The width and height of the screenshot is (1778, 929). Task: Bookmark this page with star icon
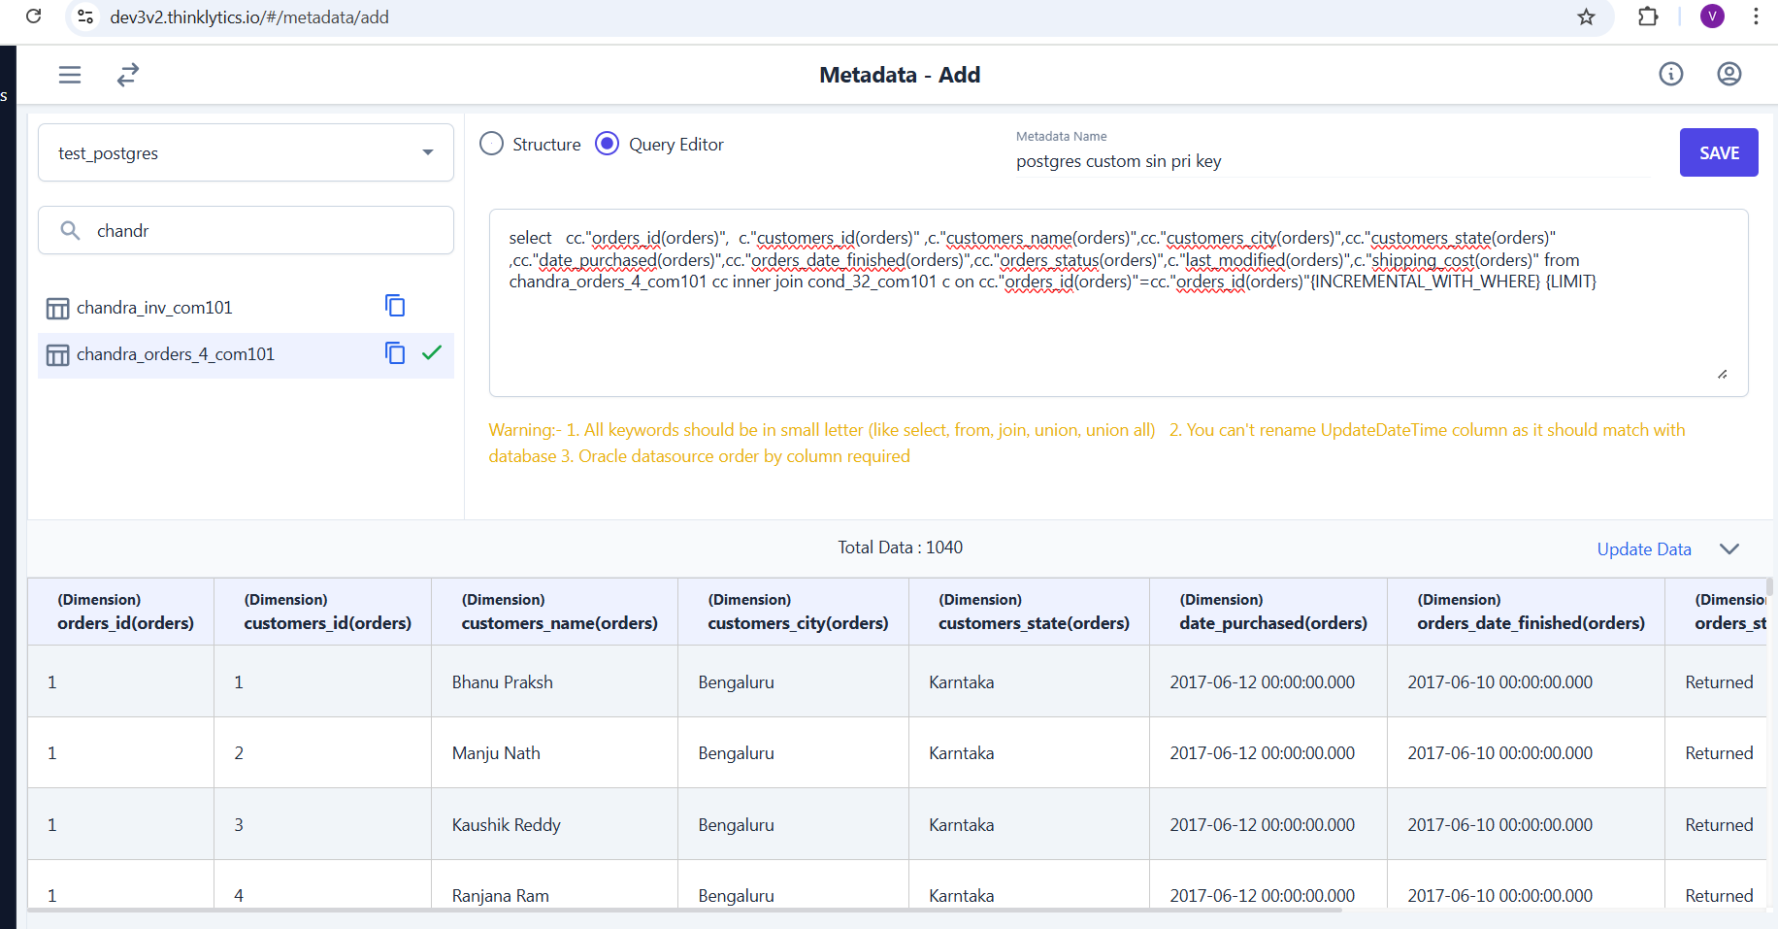coord(1586,17)
